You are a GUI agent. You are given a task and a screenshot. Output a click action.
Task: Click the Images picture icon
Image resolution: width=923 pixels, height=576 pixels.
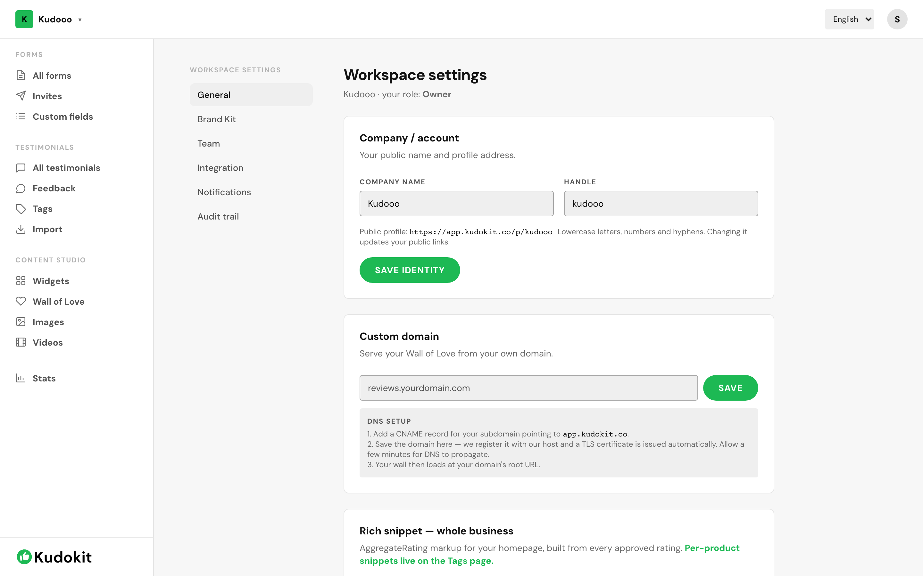click(21, 322)
